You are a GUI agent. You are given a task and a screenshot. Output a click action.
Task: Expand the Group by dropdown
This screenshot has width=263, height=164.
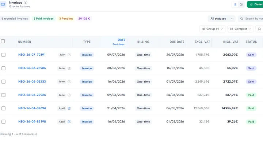point(212,29)
